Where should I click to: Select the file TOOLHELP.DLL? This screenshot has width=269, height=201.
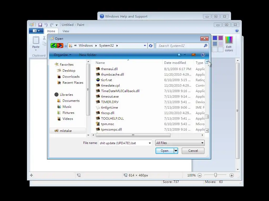[112, 119]
